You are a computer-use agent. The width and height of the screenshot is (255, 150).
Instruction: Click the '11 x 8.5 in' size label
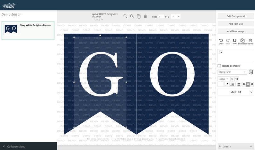[97, 20]
